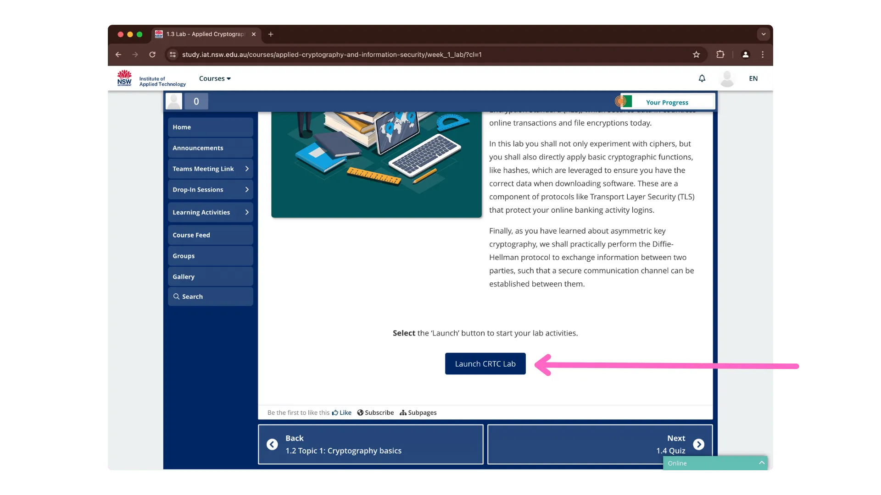Open the Courses dropdown menu
This screenshot has height=495, width=881.
tap(214, 78)
